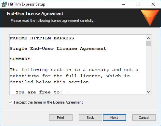The image size is (161, 126).
Task: Uncheck the accept license terms checkbox
Action: (11, 102)
